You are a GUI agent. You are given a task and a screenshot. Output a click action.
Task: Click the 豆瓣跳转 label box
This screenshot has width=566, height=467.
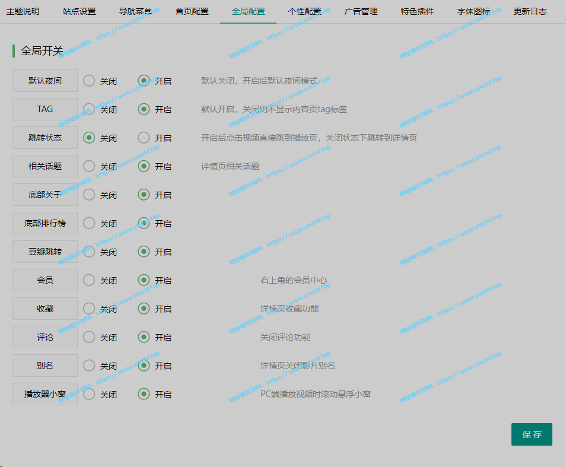[x=45, y=252]
